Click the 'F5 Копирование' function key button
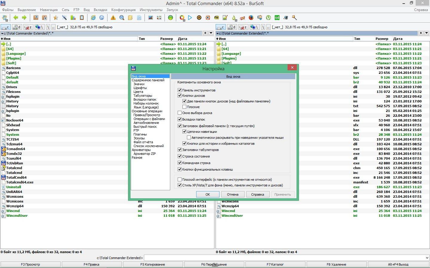This screenshot has width=430, height=268. pos(153,264)
